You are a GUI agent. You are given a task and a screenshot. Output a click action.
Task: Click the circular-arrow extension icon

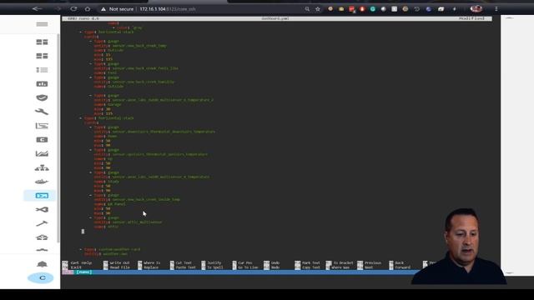416,9
